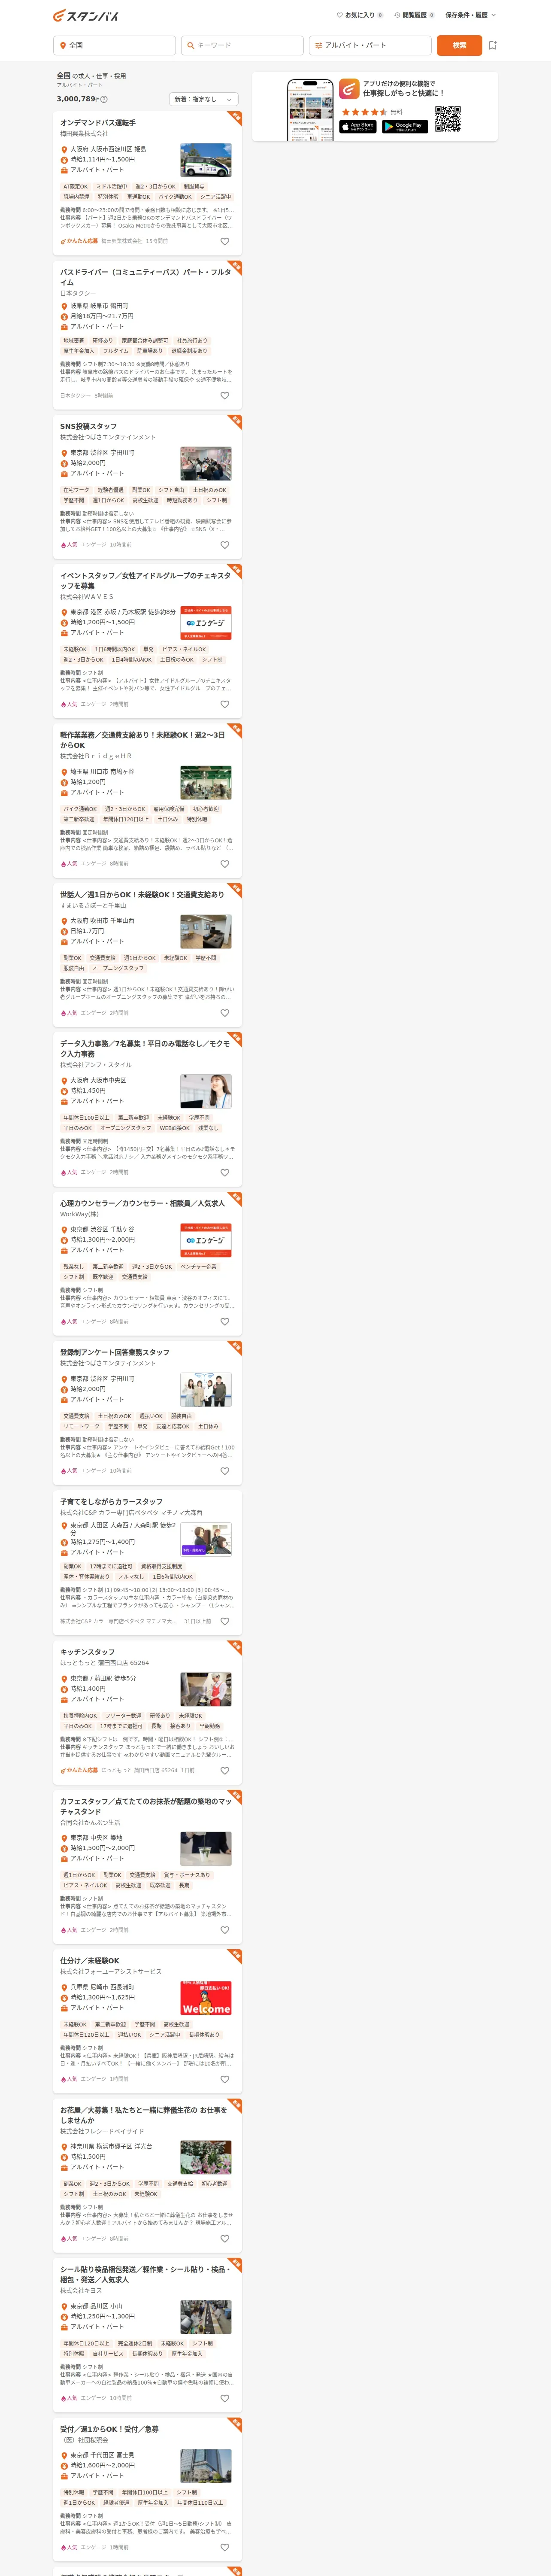Click the エンゲージ image on ＷＡＶＥＳ job card

pyautogui.click(x=206, y=623)
